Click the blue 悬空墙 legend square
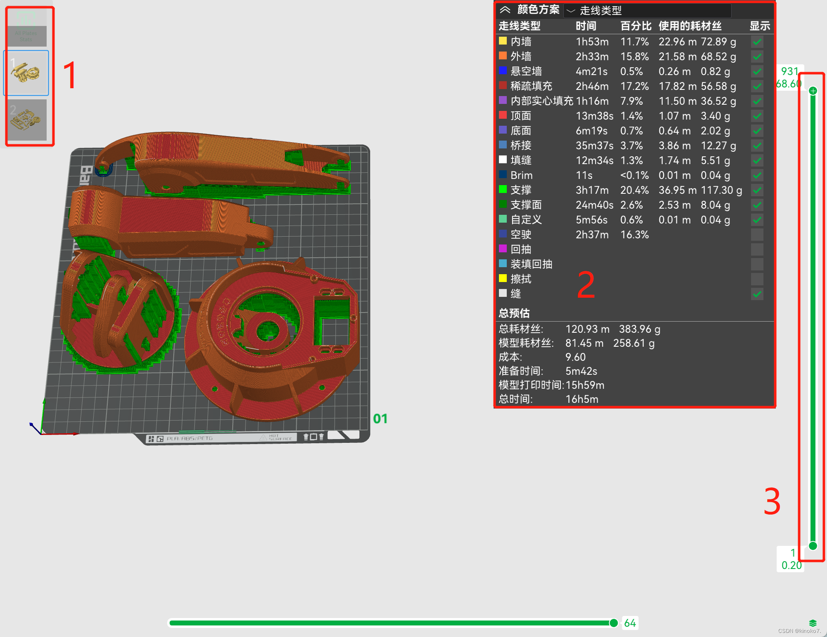 [x=503, y=71]
